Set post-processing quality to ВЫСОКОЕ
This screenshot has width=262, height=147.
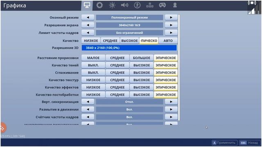pos(142,94)
